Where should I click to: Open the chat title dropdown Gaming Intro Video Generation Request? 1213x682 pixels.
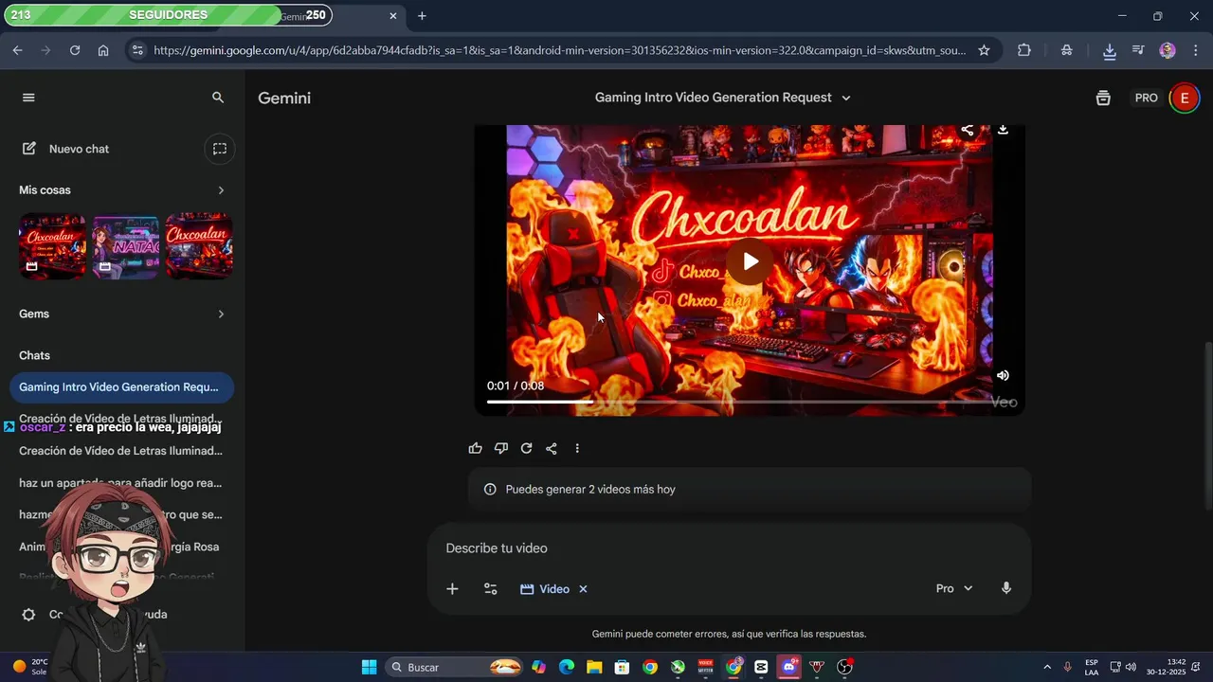click(723, 98)
